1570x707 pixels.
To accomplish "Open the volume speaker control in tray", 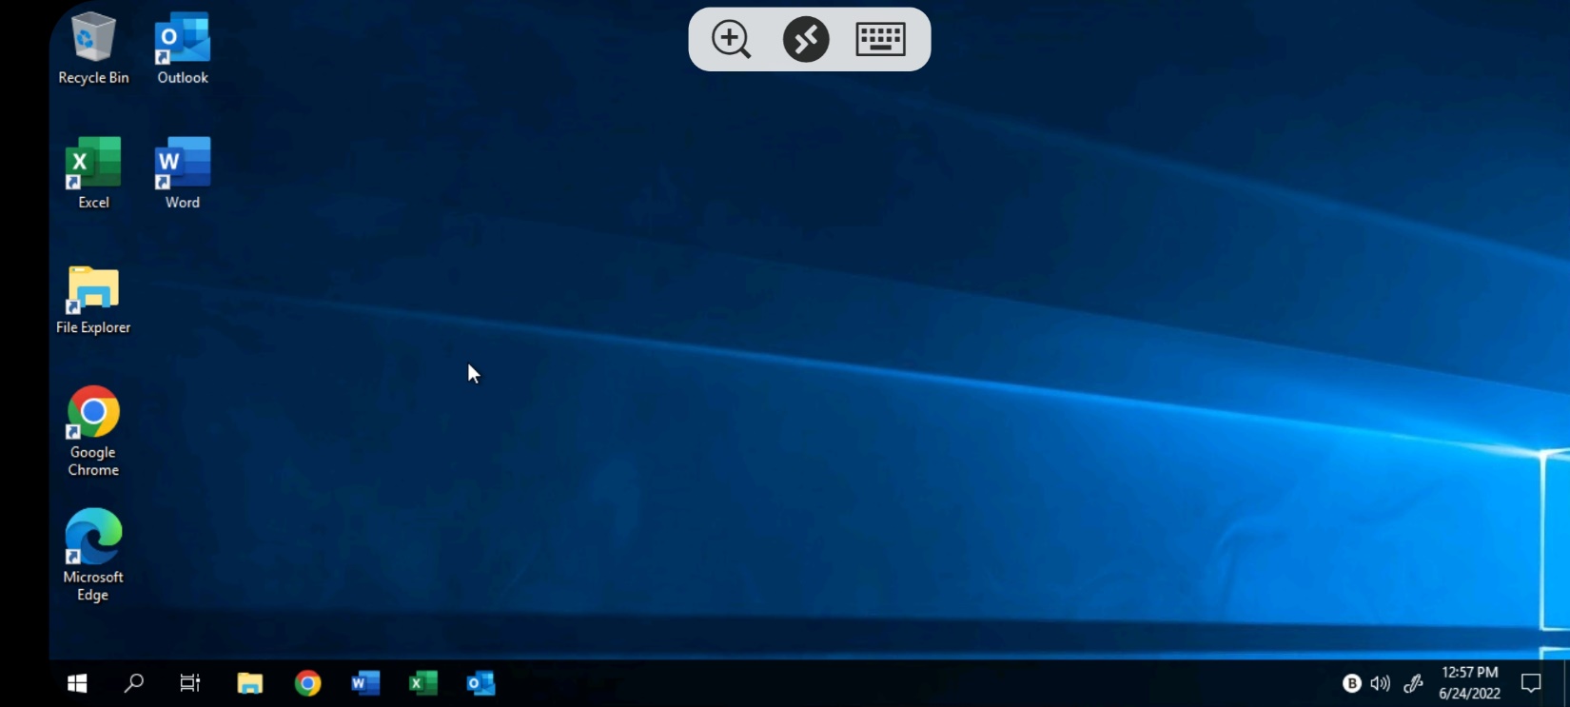I will click(x=1380, y=683).
